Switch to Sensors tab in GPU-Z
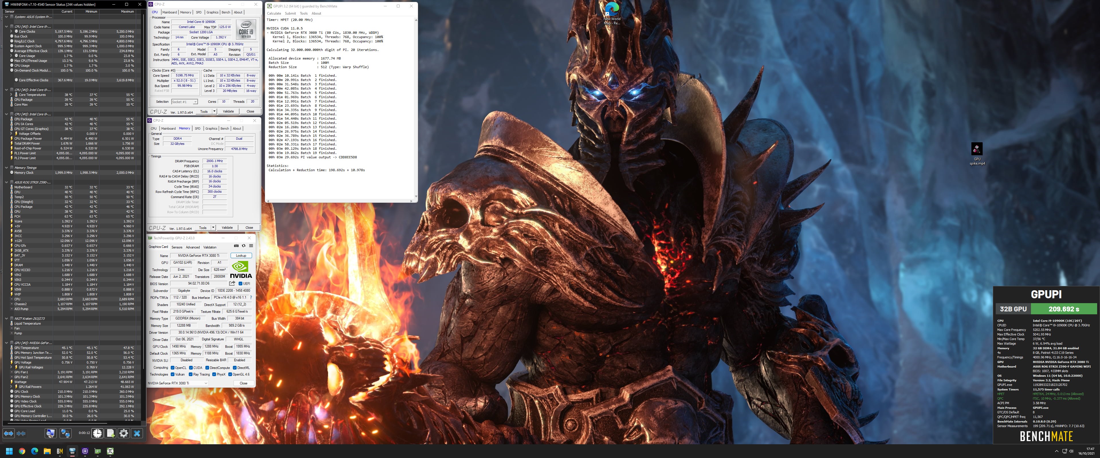1100x458 pixels. 177,247
